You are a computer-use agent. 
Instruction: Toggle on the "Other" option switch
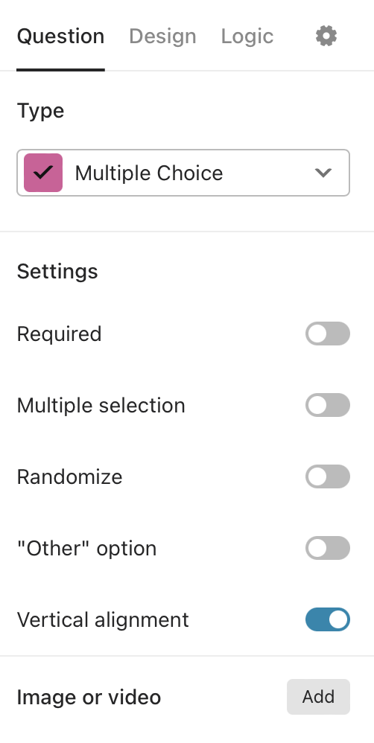coord(328,548)
